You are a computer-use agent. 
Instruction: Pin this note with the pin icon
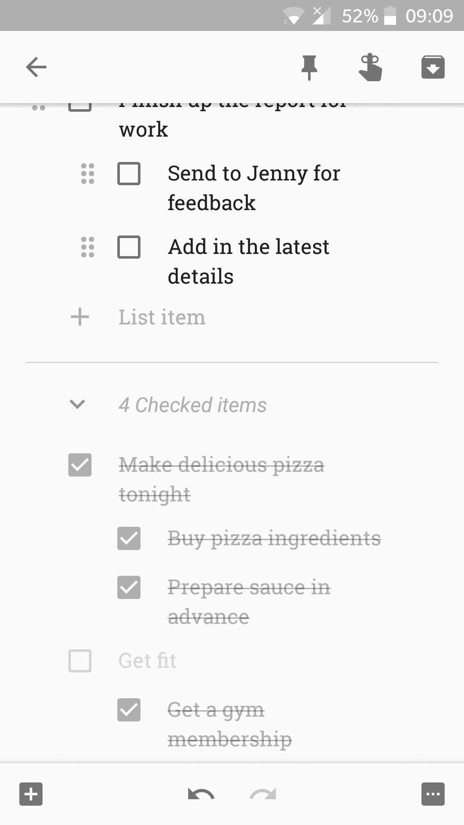pyautogui.click(x=309, y=67)
